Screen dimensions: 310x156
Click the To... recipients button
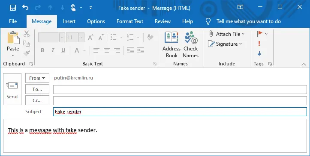pos(37,89)
